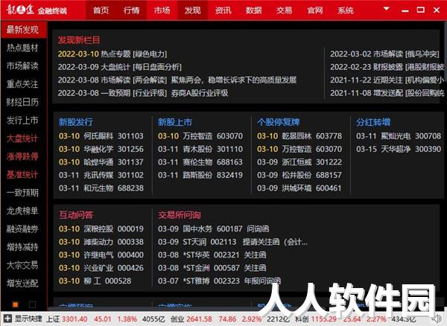Viewport: 447px width, 326px height.
Task: Click 哈焊华通 301137 row
Action: pos(101,162)
